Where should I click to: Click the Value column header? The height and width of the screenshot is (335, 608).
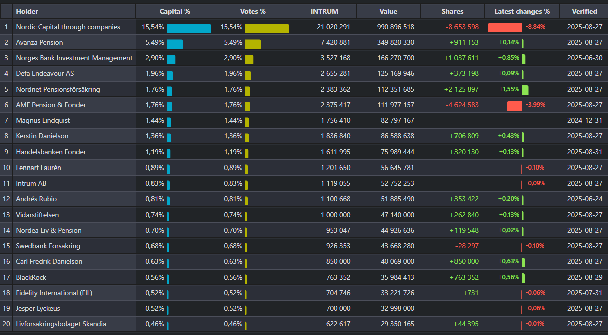pyautogui.click(x=388, y=11)
